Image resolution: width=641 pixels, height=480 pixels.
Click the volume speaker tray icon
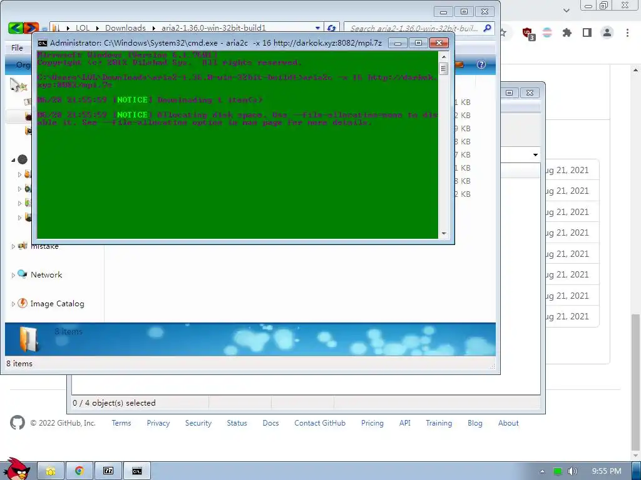click(572, 471)
